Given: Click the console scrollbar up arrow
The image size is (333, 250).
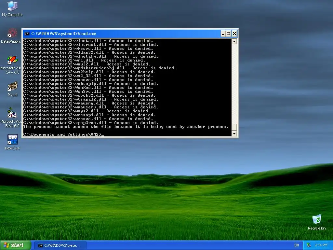Looking at the screenshot, I should [x=234, y=41].
